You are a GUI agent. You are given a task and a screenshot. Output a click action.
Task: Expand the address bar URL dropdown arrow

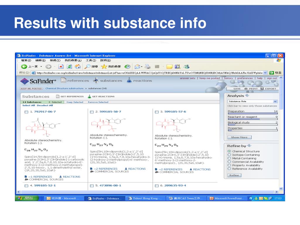(x=265, y=73)
